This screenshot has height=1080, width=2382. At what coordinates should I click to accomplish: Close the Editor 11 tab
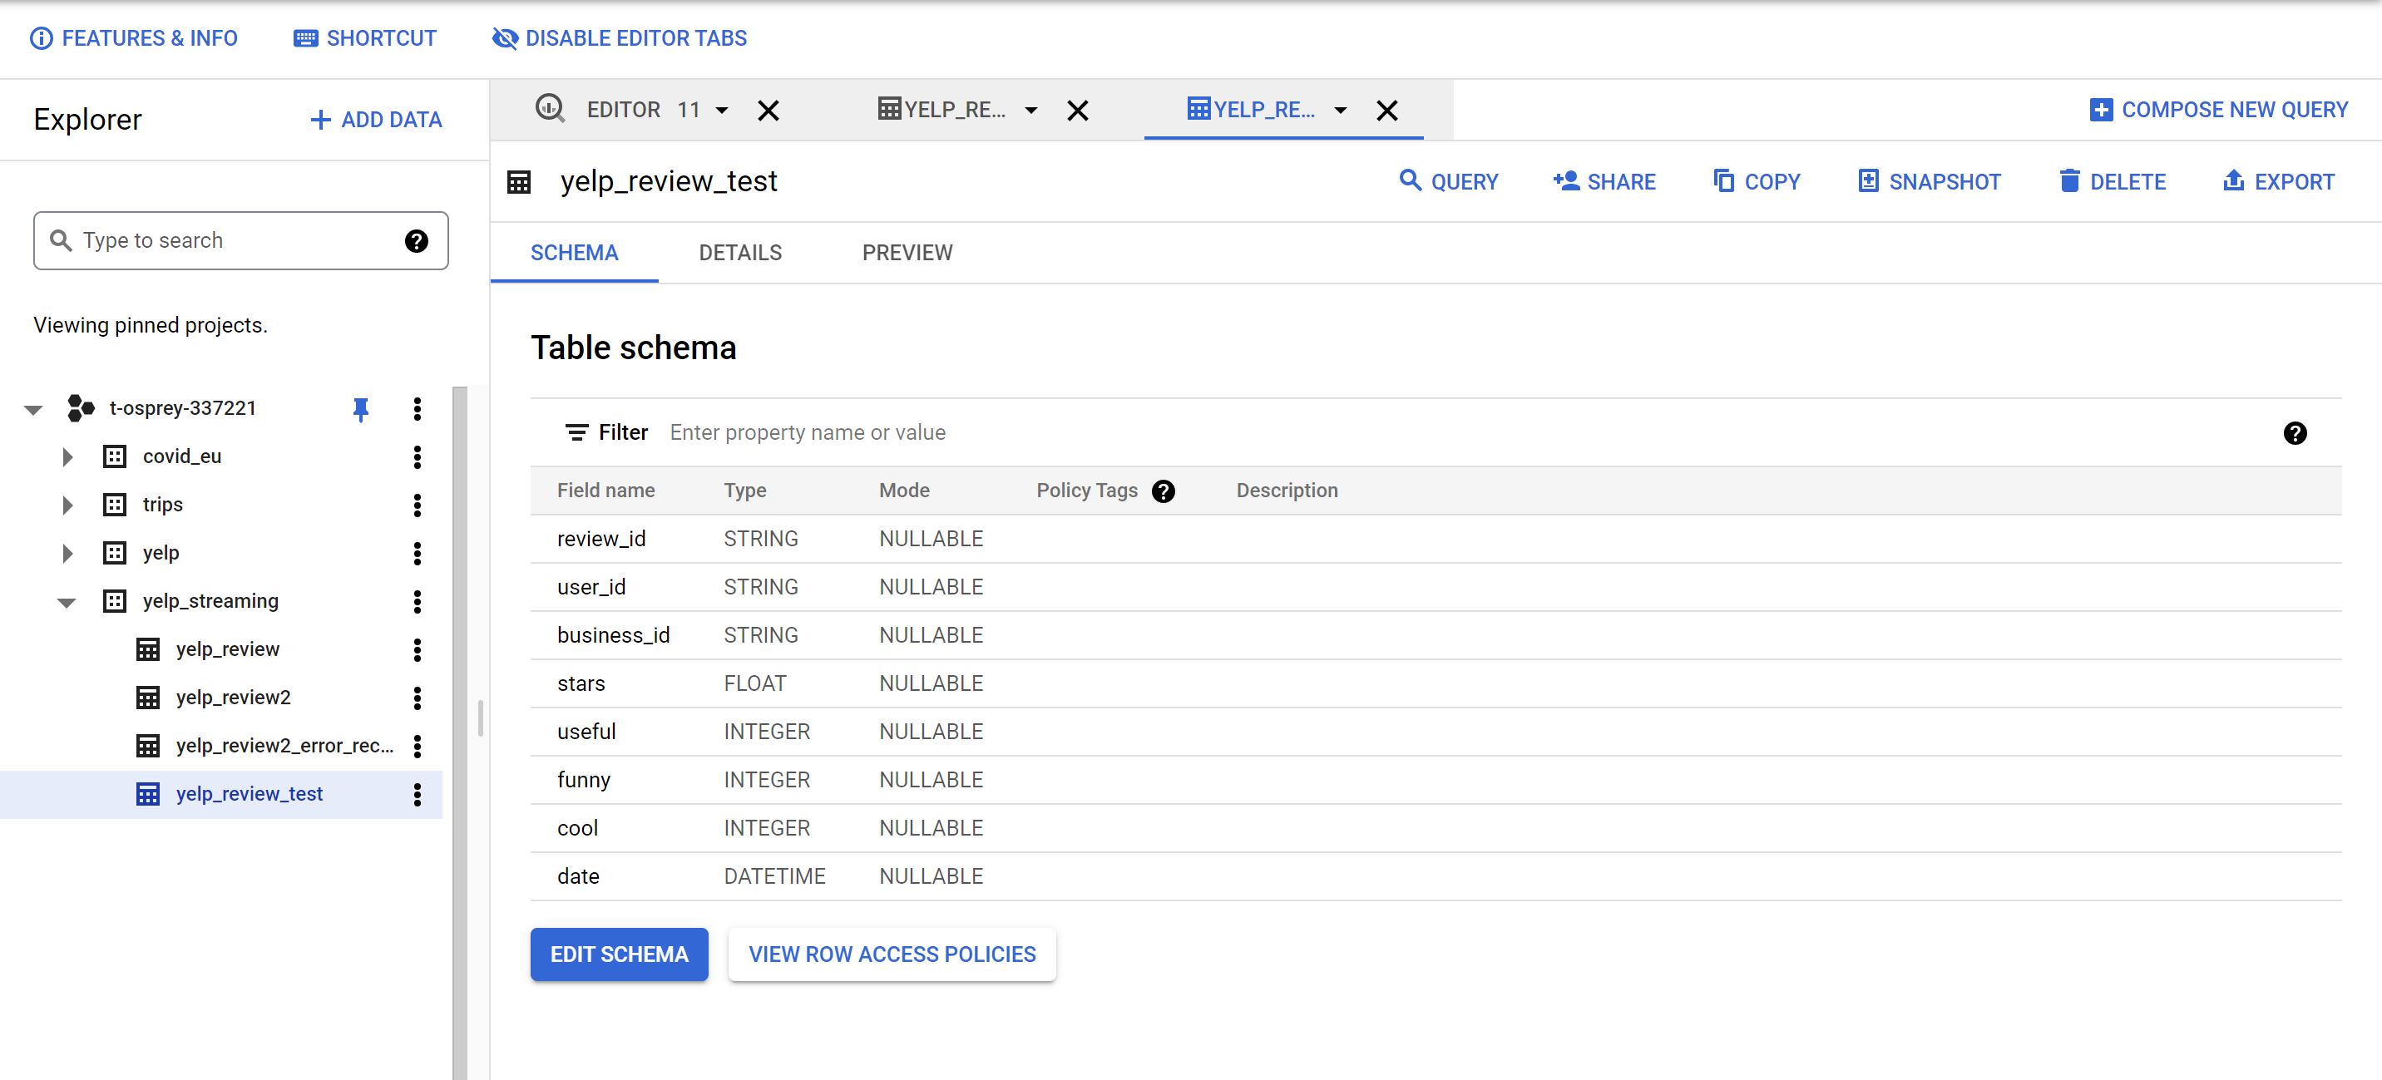(768, 110)
